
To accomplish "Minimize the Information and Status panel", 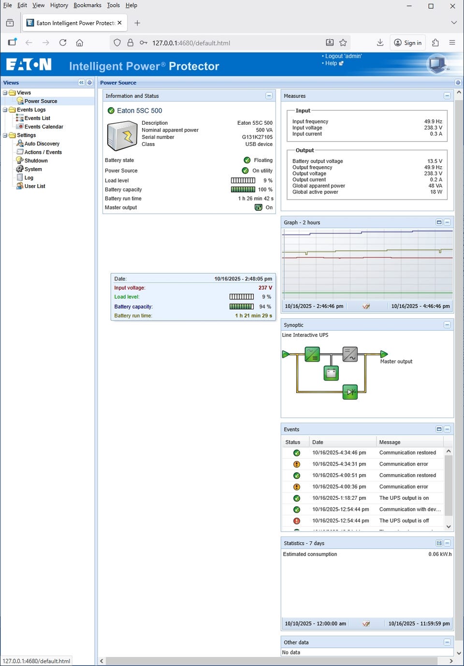I will pyautogui.click(x=269, y=96).
